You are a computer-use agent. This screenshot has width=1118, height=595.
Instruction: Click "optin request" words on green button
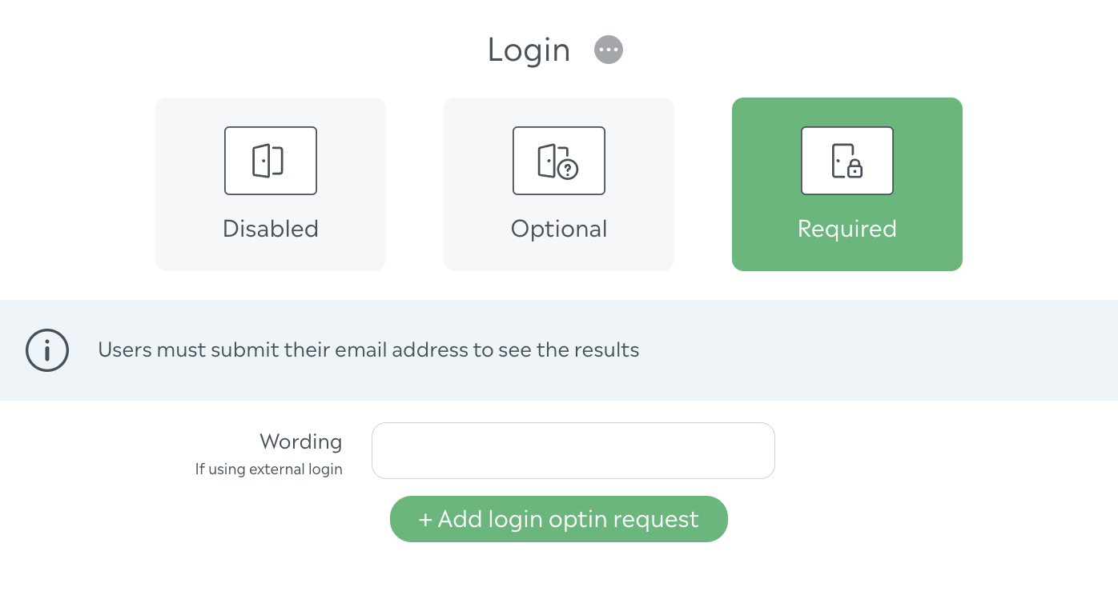(x=624, y=520)
